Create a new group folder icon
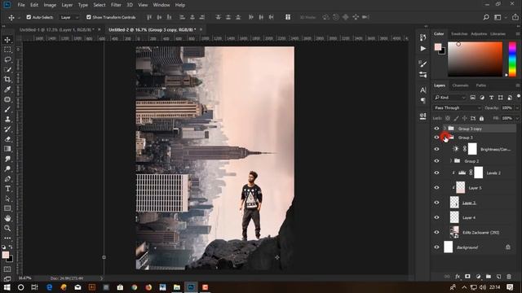 [489, 277]
